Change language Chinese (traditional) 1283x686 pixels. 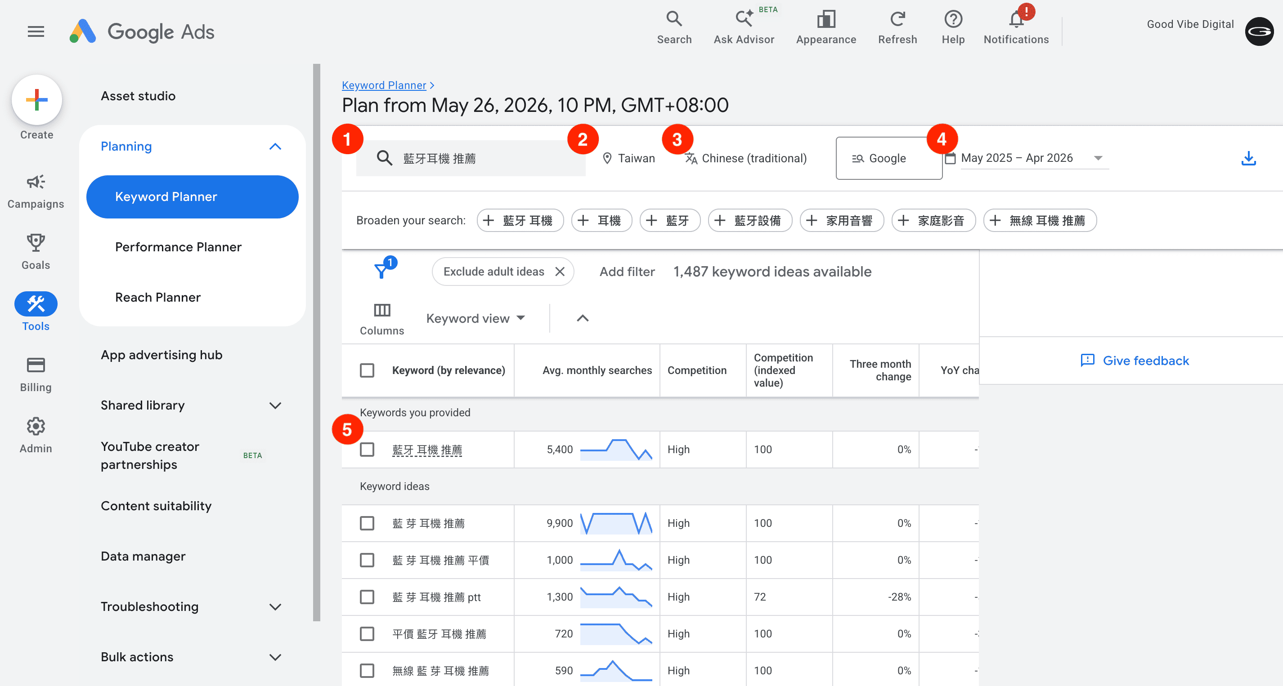pos(745,158)
